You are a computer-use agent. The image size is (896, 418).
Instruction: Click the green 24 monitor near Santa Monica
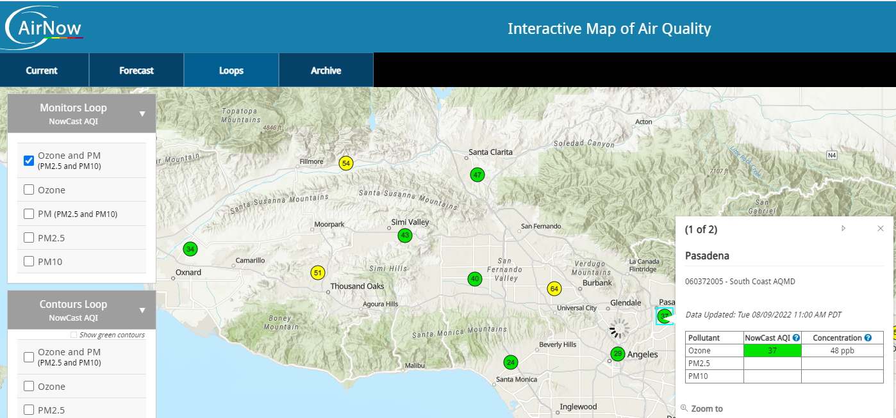click(510, 362)
